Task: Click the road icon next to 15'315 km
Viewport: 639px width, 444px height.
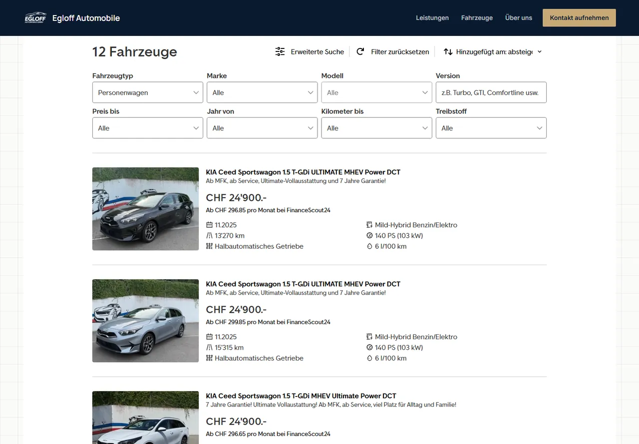Action: pyautogui.click(x=209, y=348)
